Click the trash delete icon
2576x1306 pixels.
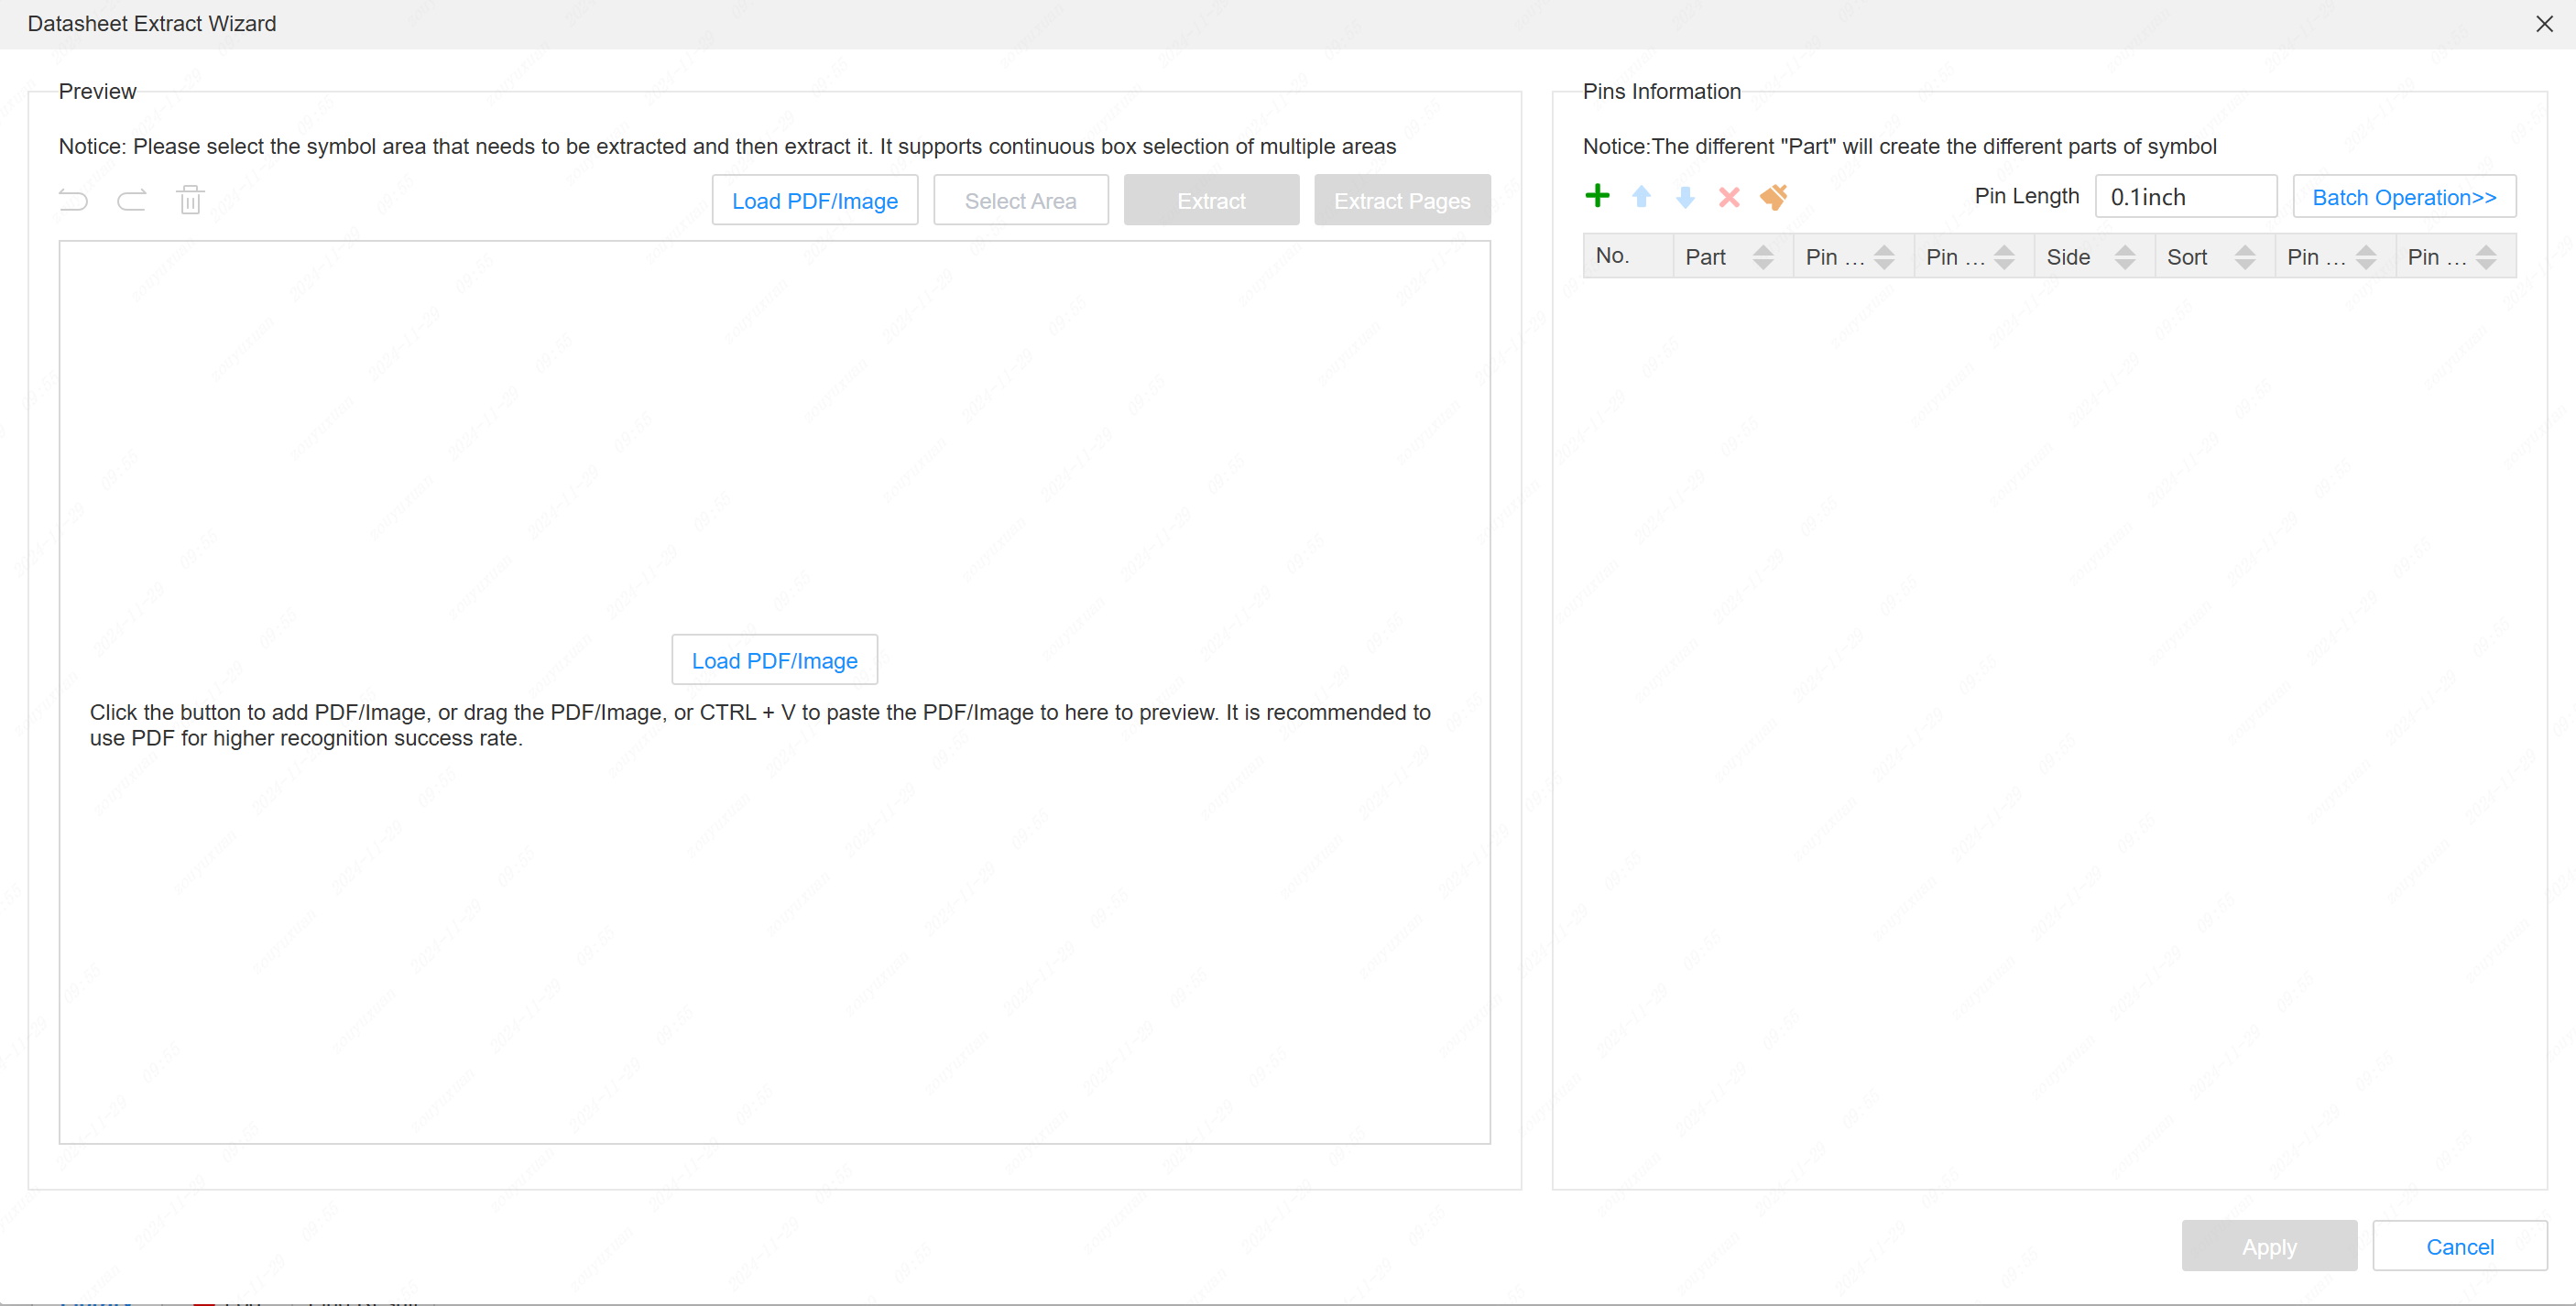tap(190, 200)
